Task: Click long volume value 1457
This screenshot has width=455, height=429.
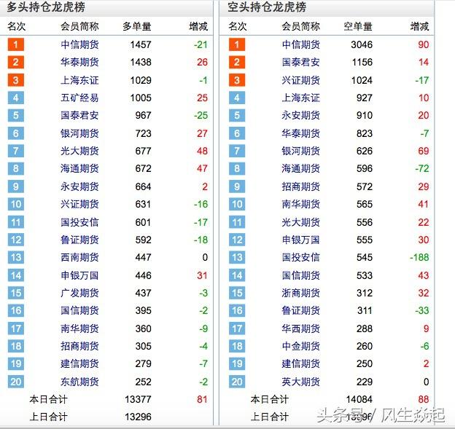Action: click(141, 44)
